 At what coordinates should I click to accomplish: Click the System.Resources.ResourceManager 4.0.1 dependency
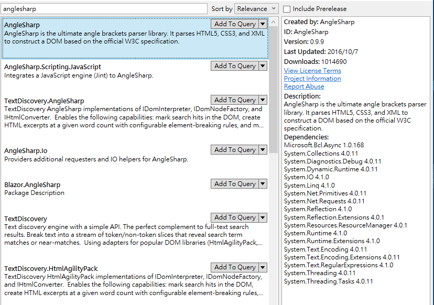(x=345, y=225)
